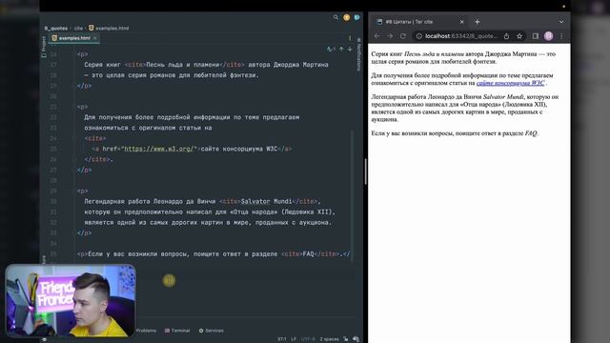
Task: Go to previous highlighted problem arrow
Action: pyautogui.click(x=341, y=49)
